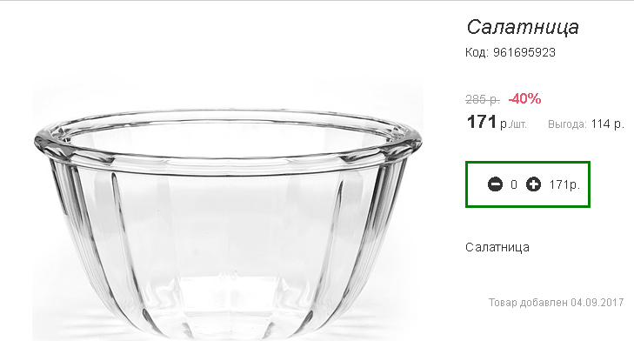Image resolution: width=634 pixels, height=341 pixels.
Task: Decrease quantity with the minus icon
Action: [x=495, y=184]
